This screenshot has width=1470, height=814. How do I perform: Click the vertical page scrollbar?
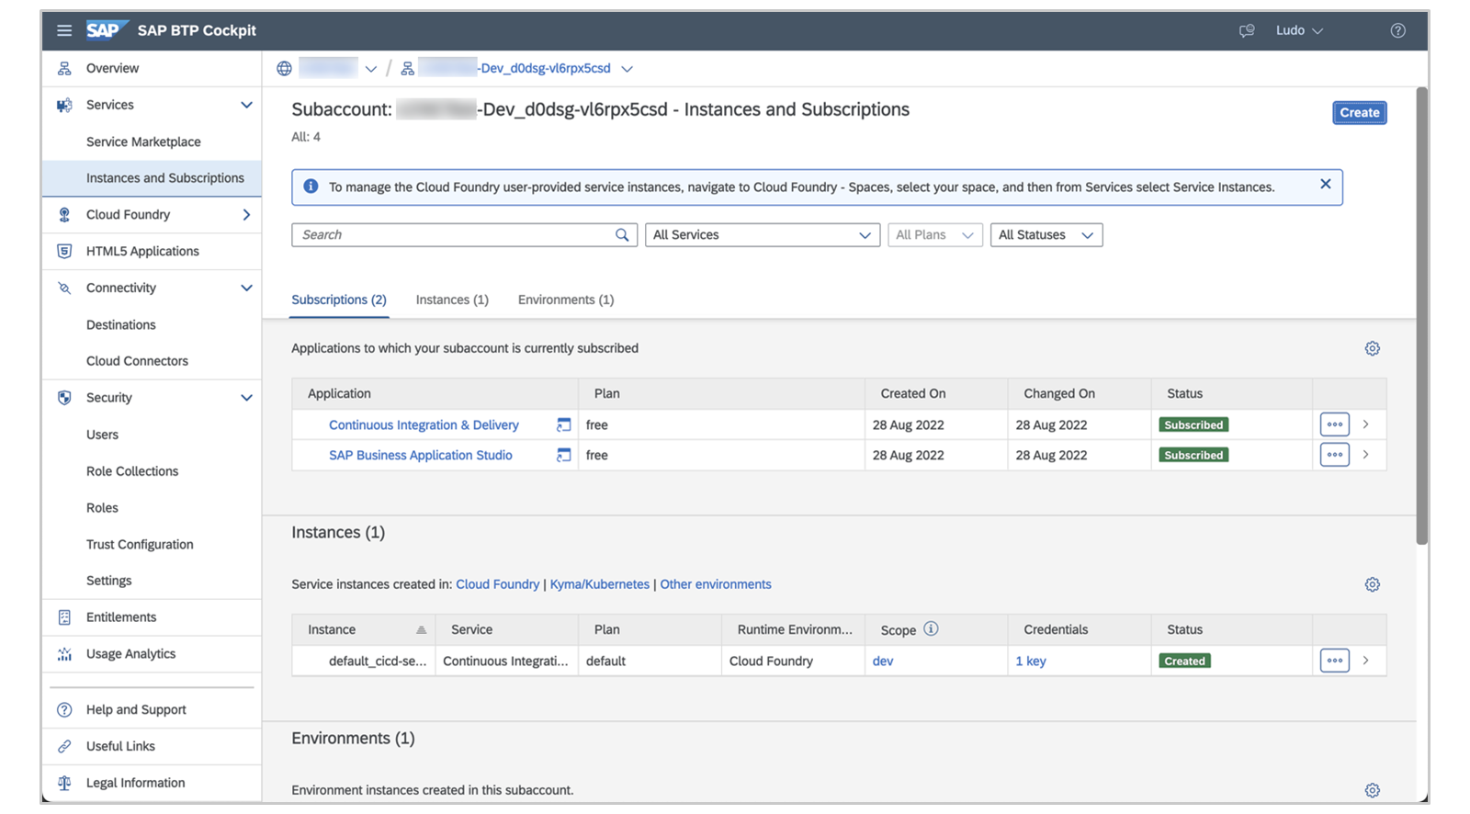point(1422,316)
